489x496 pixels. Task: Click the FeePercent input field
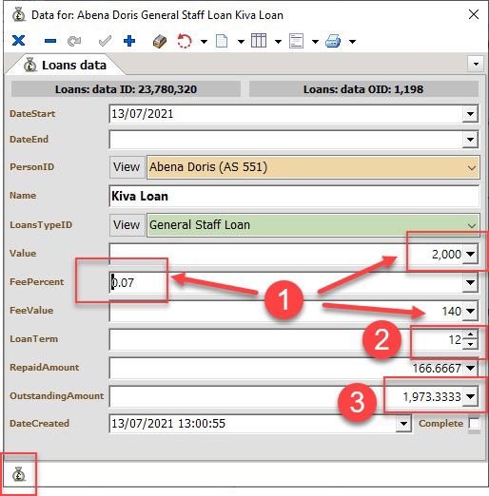click(285, 282)
